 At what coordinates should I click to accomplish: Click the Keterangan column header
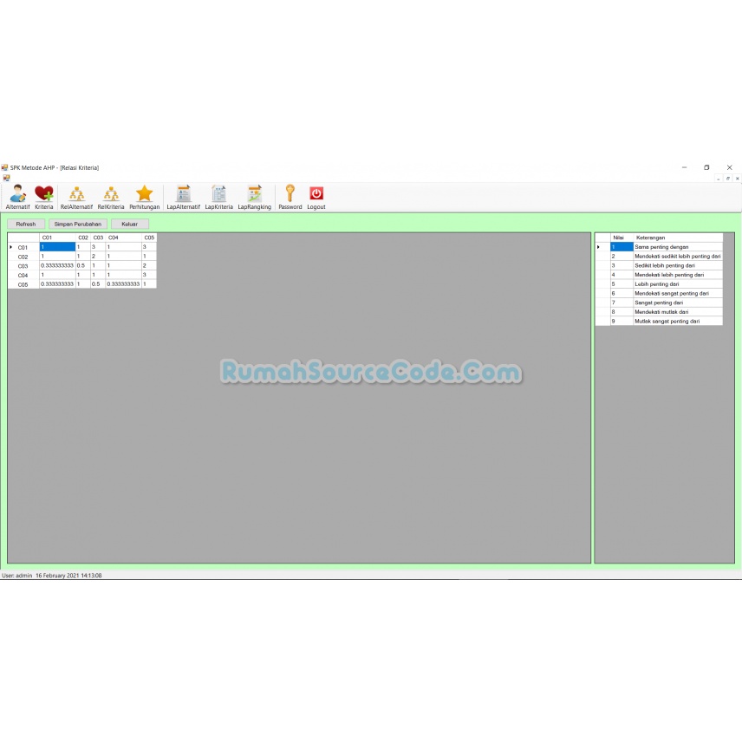tap(678, 238)
